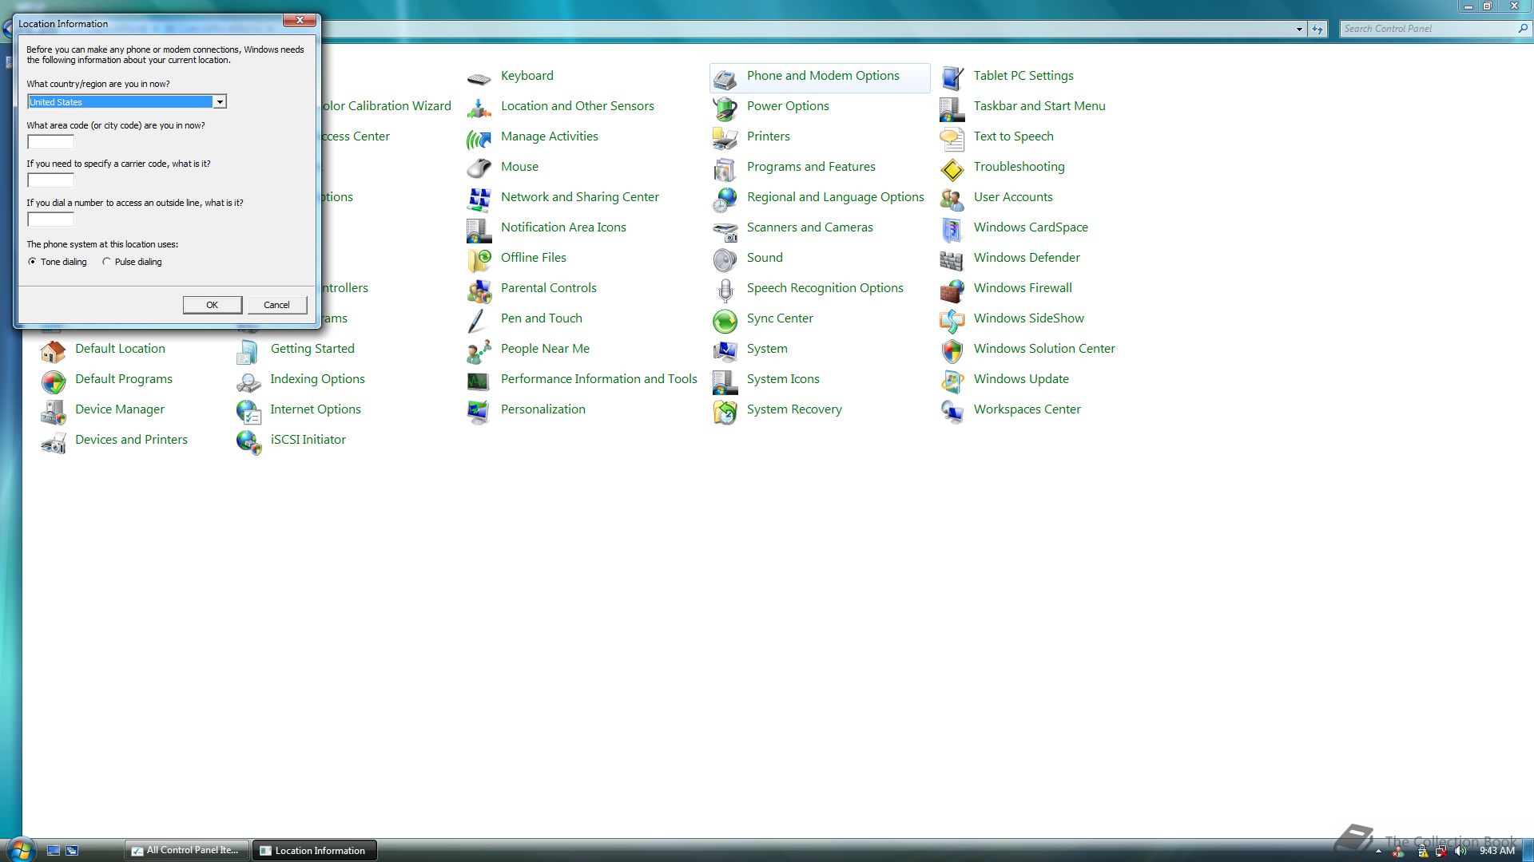The width and height of the screenshot is (1534, 862).
Task: Click the User Accounts icon
Action: coord(952,199)
